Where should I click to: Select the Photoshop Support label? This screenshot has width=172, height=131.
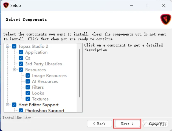click(x=45, y=110)
